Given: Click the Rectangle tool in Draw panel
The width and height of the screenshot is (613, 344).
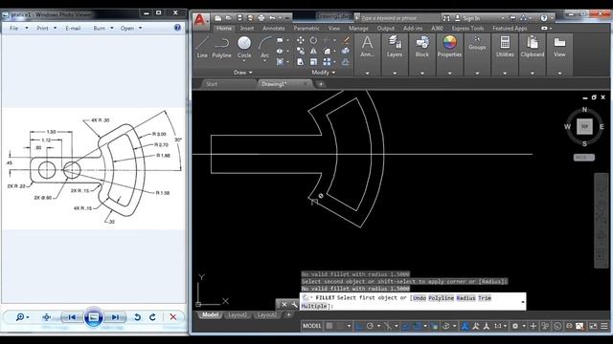Looking at the screenshot, I should point(280,40).
